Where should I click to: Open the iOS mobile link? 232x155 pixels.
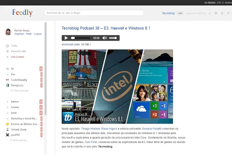219,3
